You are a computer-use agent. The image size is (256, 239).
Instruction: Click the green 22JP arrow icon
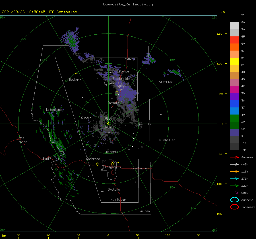234,186
